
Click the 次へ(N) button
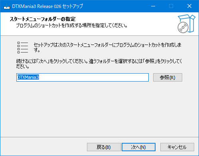[x=138, y=147]
